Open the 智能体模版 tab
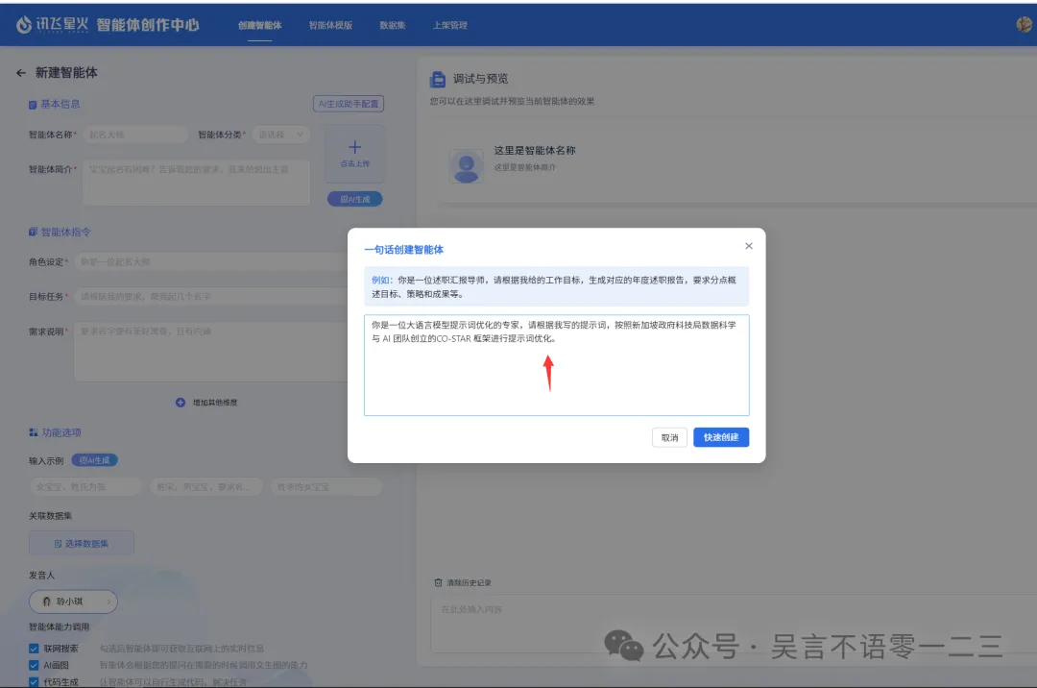1037x688 pixels. coord(330,25)
